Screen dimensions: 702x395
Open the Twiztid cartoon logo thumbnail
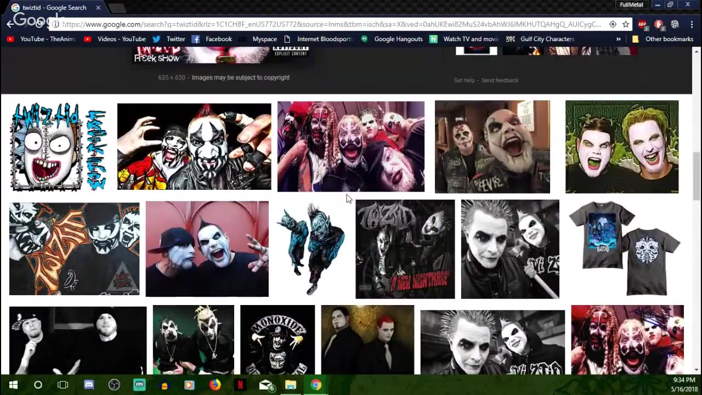point(58,147)
